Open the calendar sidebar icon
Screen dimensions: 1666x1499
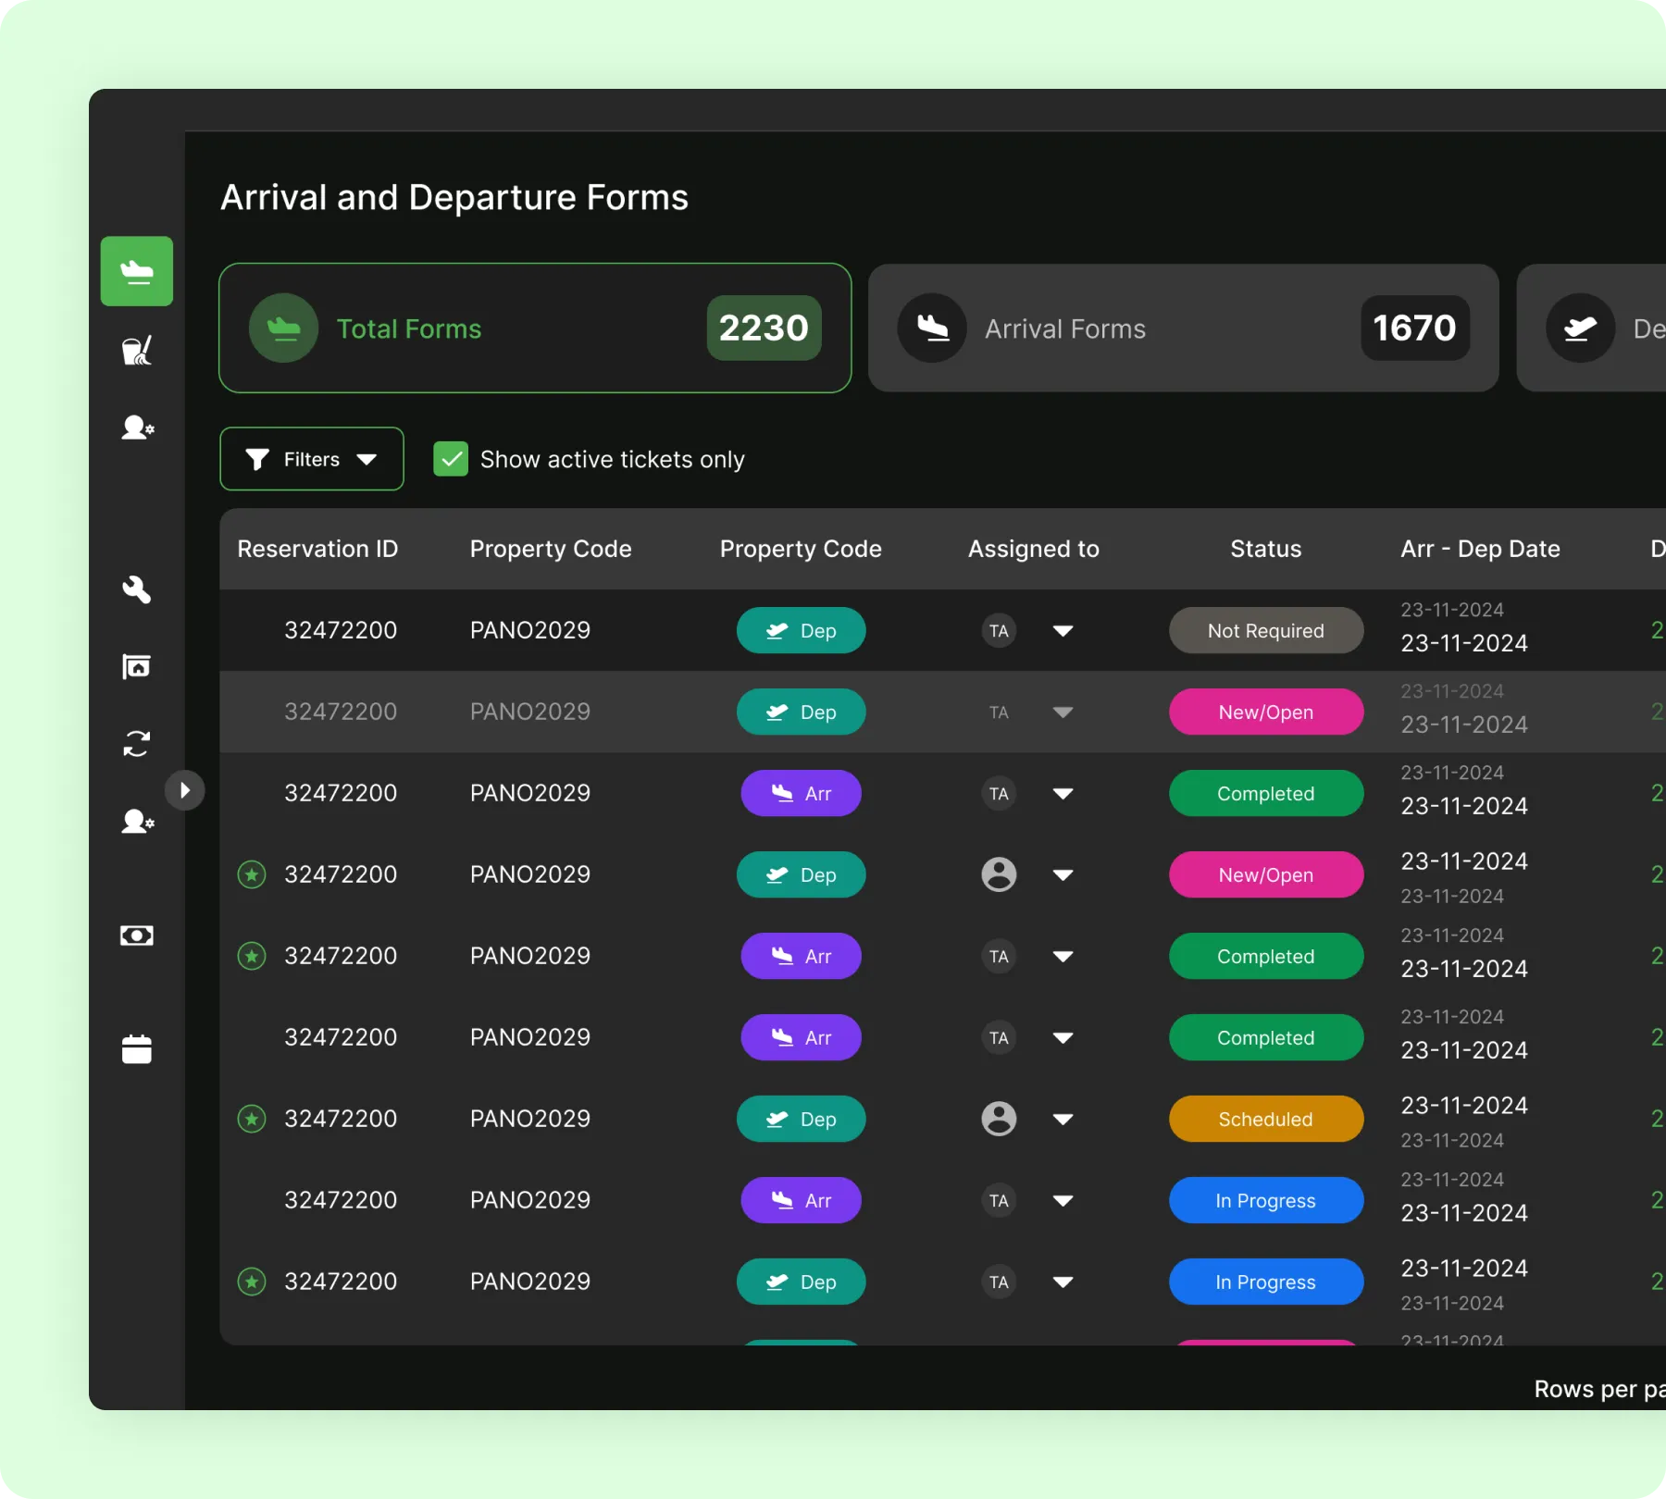[x=137, y=1048]
